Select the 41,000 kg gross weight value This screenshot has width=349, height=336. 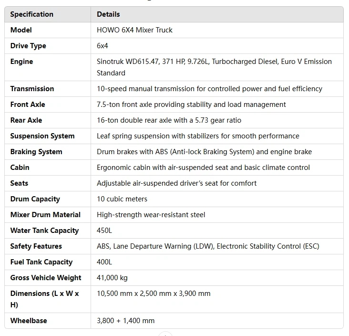click(x=112, y=278)
